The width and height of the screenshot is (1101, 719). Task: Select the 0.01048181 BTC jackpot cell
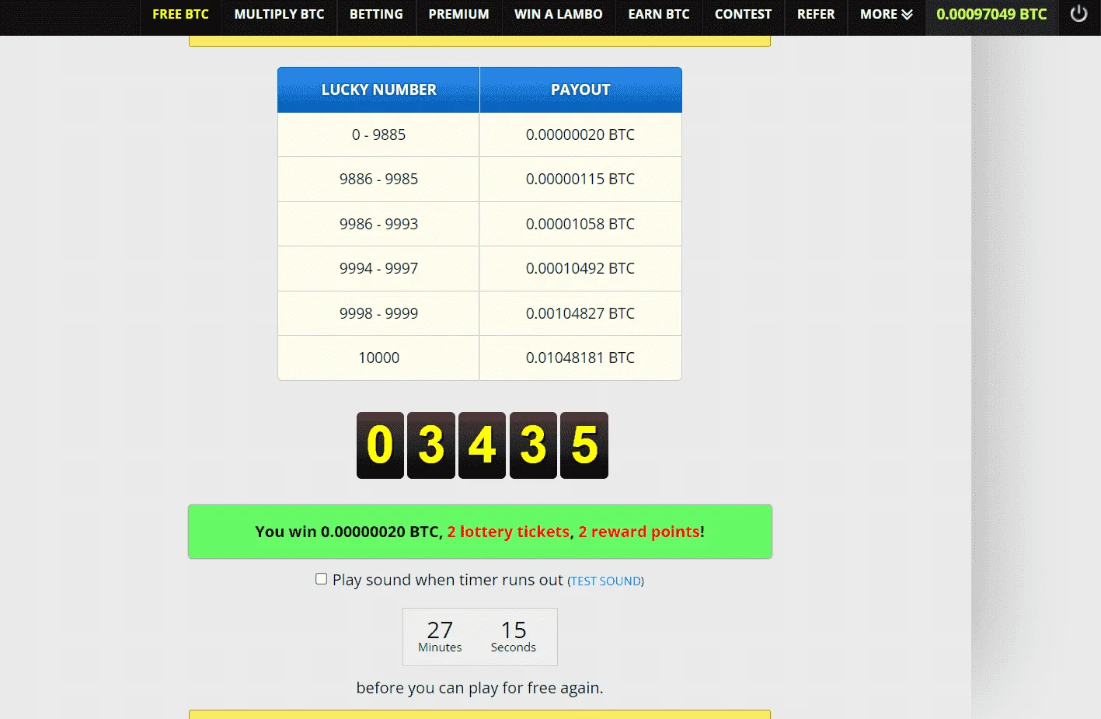tap(580, 358)
